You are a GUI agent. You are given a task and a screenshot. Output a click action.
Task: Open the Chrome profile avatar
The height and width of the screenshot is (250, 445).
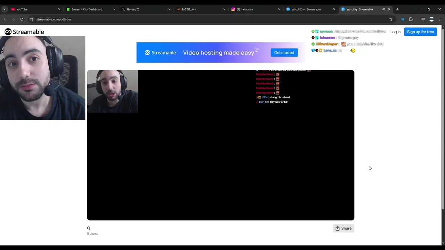pyautogui.click(x=431, y=19)
